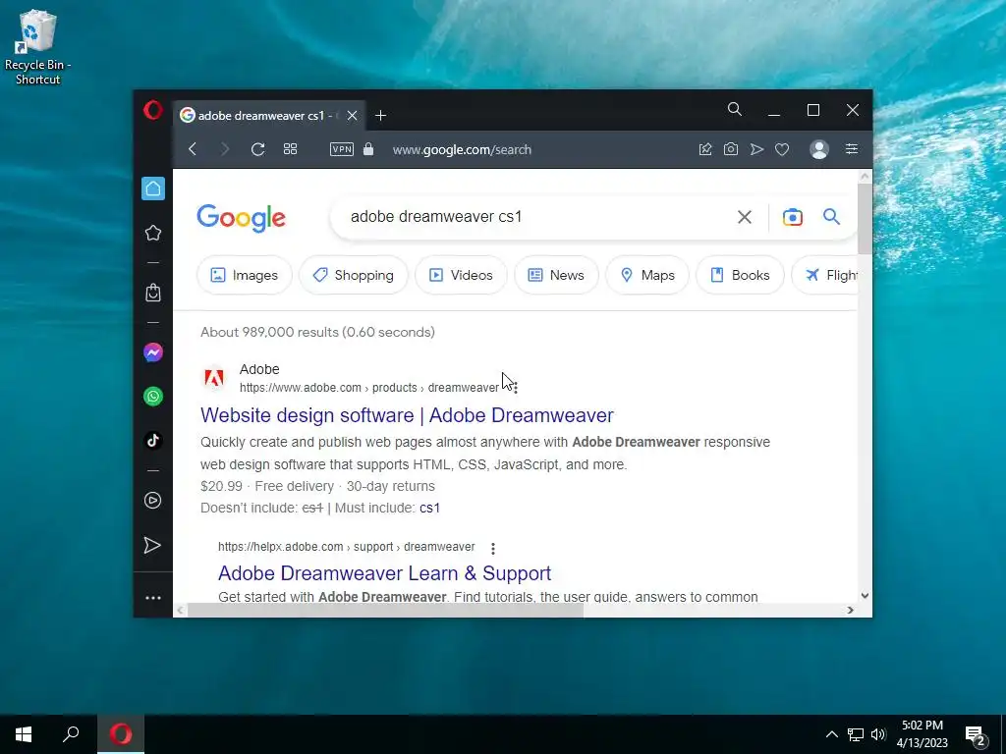
Task: Click the Google logo
Action: pyautogui.click(x=242, y=218)
